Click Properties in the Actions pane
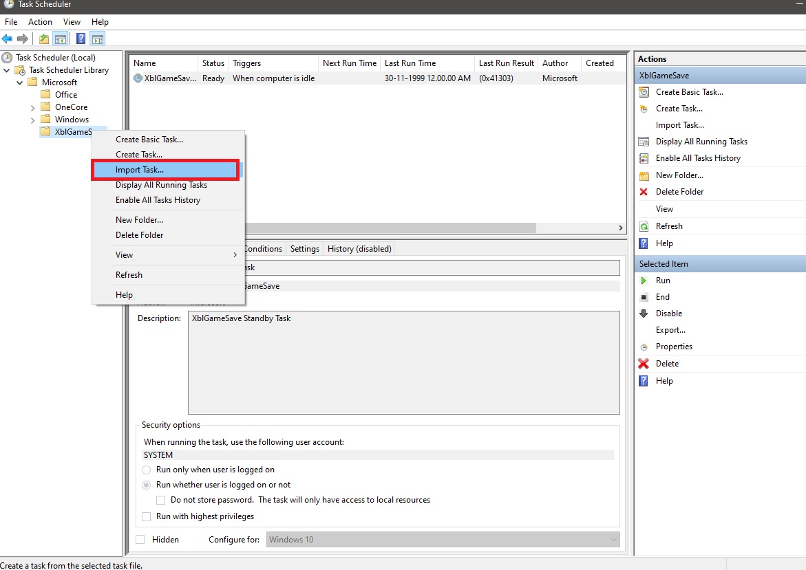Image resolution: width=806 pixels, height=570 pixels. [674, 347]
